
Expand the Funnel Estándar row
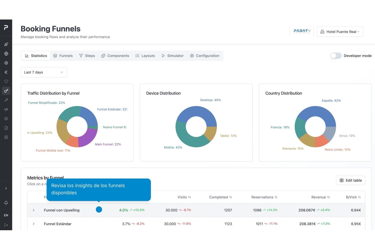point(33,224)
